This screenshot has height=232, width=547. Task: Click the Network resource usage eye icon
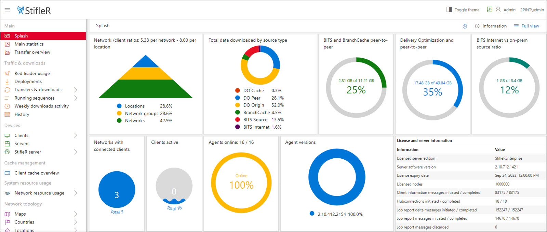click(x=7, y=193)
